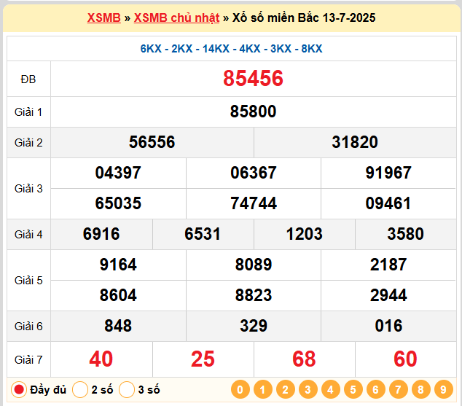Click Giải 5 number 8823
This screenshot has height=406, width=462.
pyautogui.click(x=254, y=295)
